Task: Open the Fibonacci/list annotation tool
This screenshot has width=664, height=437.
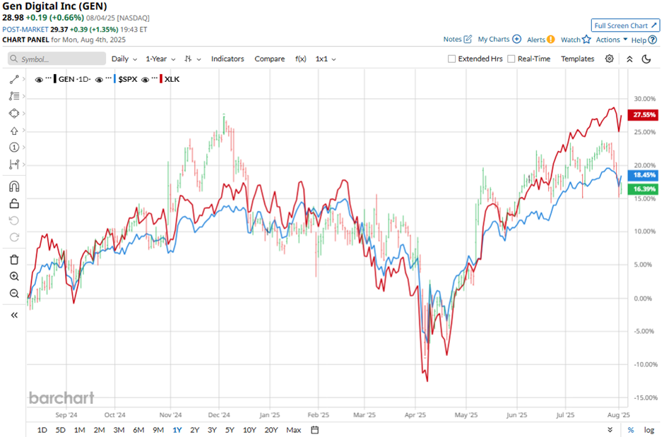Action: [x=14, y=96]
